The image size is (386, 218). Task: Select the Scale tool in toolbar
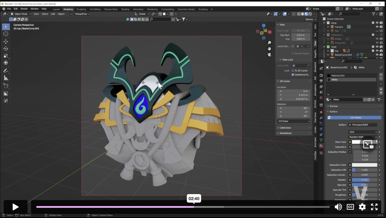click(6, 56)
